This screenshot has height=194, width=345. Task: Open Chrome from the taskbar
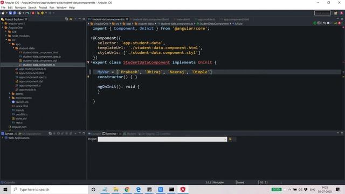[127, 189]
